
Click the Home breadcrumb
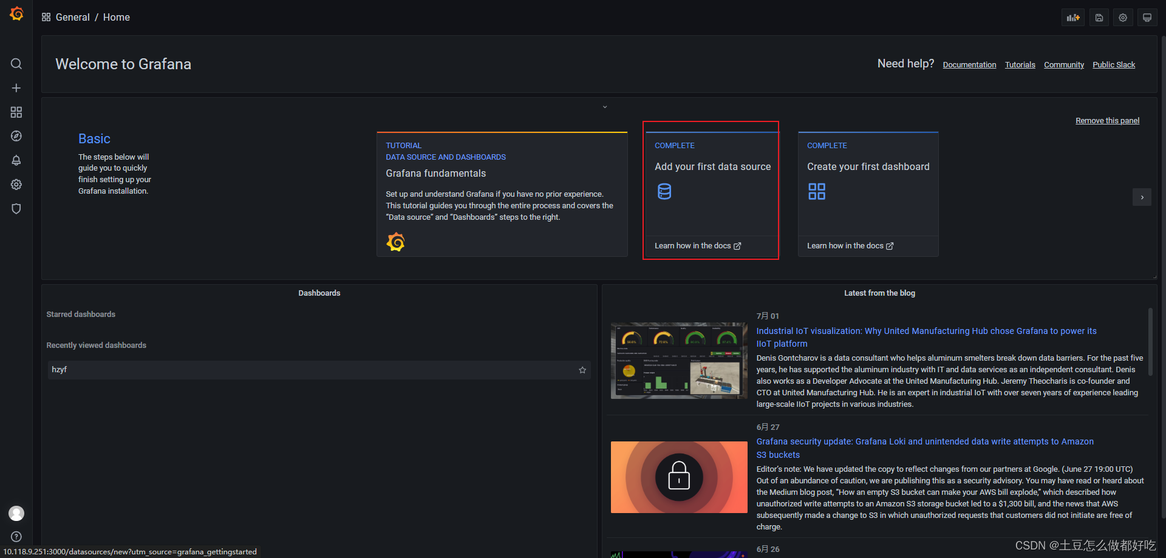click(x=117, y=17)
